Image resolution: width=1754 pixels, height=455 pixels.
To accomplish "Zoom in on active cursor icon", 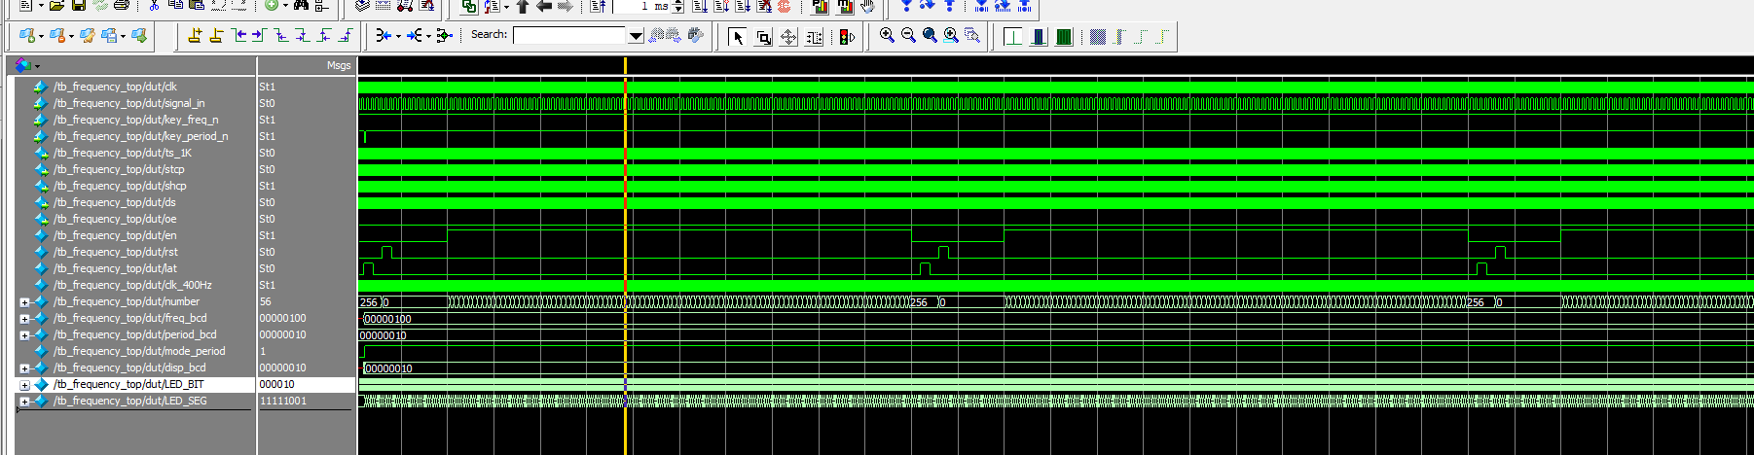I will pos(951,36).
